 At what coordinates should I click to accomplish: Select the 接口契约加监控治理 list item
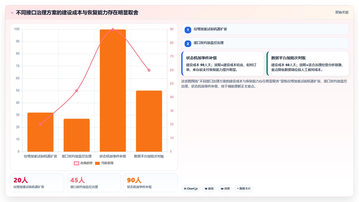(x=265, y=43)
